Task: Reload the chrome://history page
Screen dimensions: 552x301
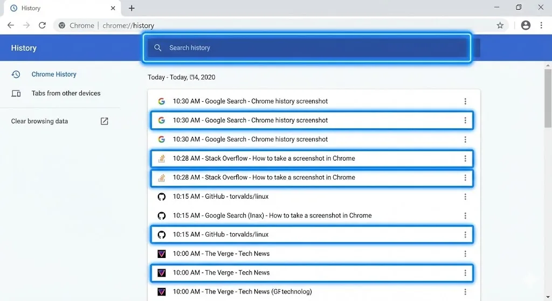Action: 42,25
